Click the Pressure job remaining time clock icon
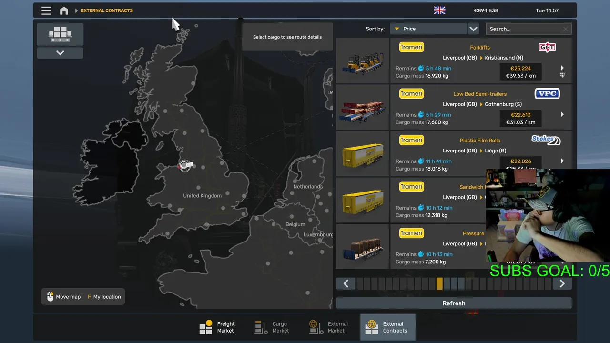 point(421,254)
